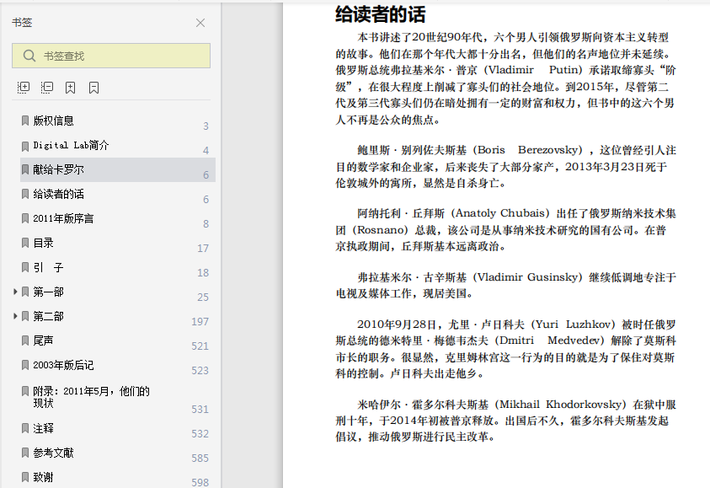
Task: Click bookmark icon beside 版权信息
Action: pyautogui.click(x=25, y=121)
